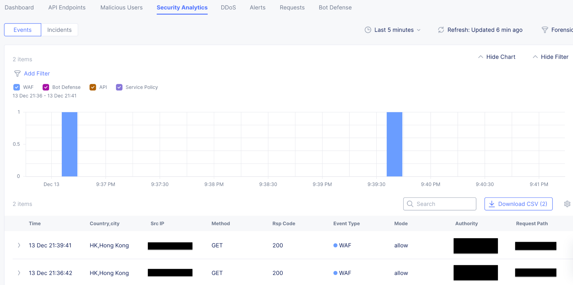The height and width of the screenshot is (285, 573).
Task: Click the table settings gear icon
Action: (x=567, y=204)
